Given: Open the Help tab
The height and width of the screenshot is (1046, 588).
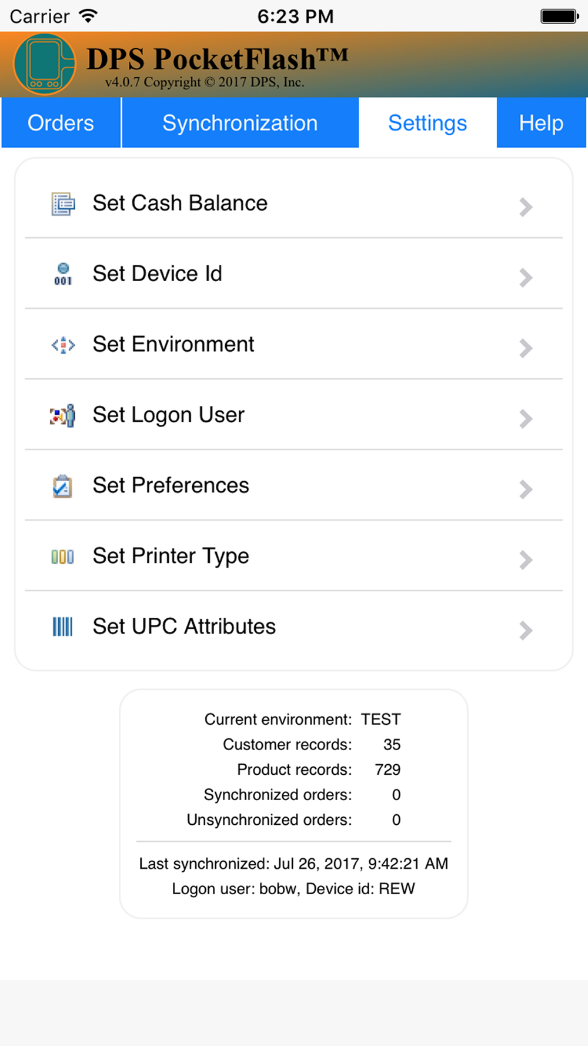Looking at the screenshot, I should [541, 123].
